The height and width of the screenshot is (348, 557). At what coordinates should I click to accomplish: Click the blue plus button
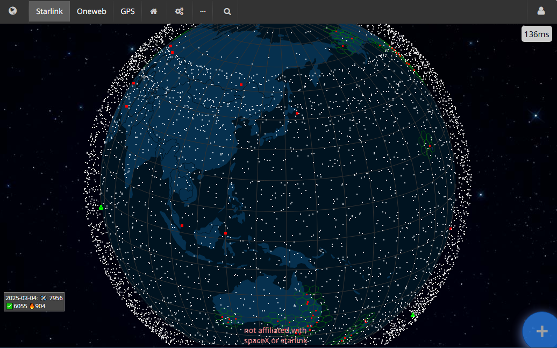541,331
